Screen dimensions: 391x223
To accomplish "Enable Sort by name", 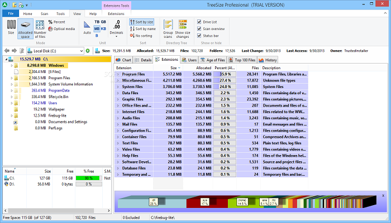I will [142, 29].
